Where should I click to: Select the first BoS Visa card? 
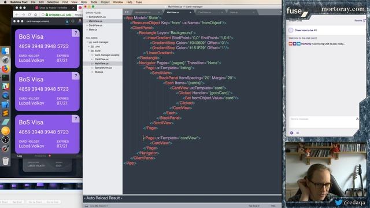[x=47, y=49]
